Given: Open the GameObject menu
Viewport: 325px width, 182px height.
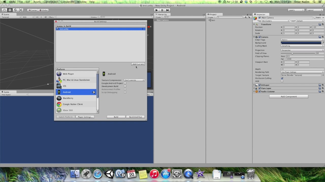Looking at the screenshot, I should [x=51, y=2].
